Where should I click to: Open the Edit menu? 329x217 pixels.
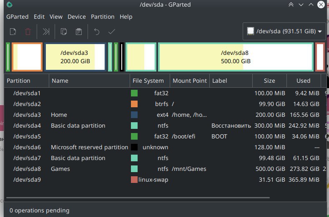(x=39, y=17)
